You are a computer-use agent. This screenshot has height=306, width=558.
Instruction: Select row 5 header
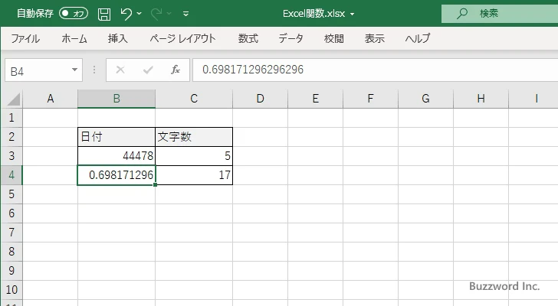[x=11, y=194]
